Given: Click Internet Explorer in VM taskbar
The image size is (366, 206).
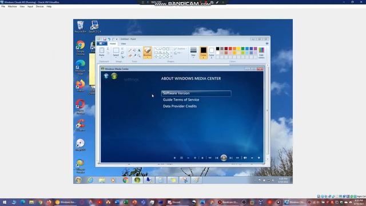Looking at the screenshot, I should (90, 180).
